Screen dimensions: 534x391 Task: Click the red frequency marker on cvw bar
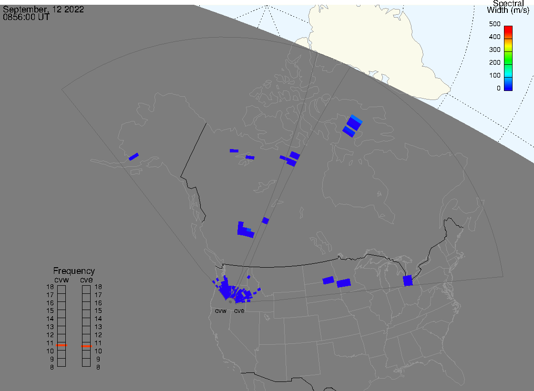click(x=62, y=345)
